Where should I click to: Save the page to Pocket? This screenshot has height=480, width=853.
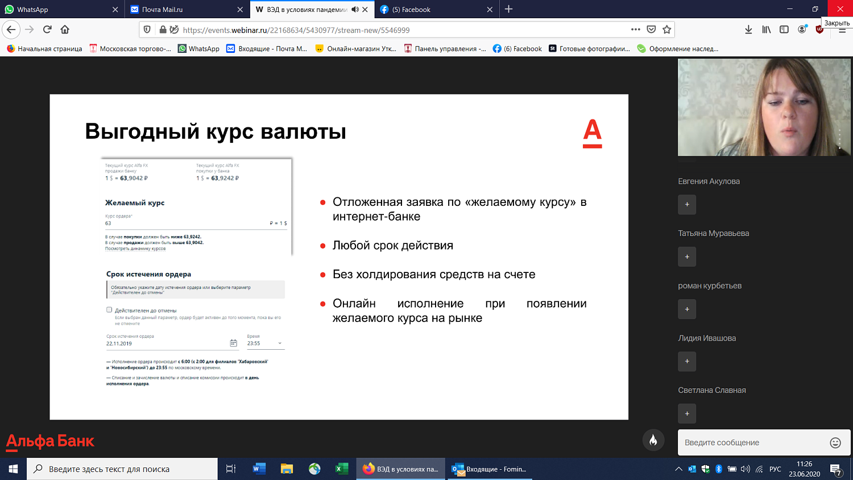pos(651,30)
